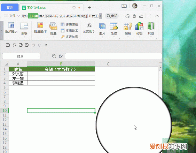Open the 逐步提示 step-by-step hint tool
The width and height of the screenshot is (196, 153).
(11, 28)
